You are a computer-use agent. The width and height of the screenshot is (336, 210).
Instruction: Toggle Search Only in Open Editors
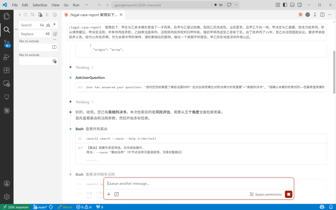click(x=54, y=47)
